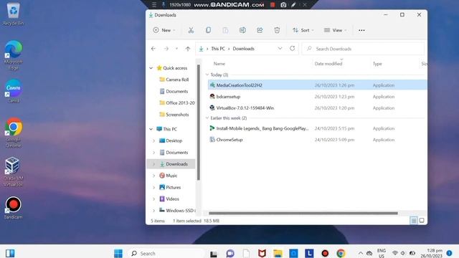
Task: Select the MediaCreationTool22H2 file
Action: pos(317,85)
